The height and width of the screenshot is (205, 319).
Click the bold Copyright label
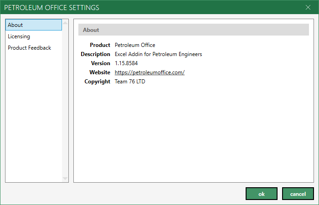click(x=97, y=82)
